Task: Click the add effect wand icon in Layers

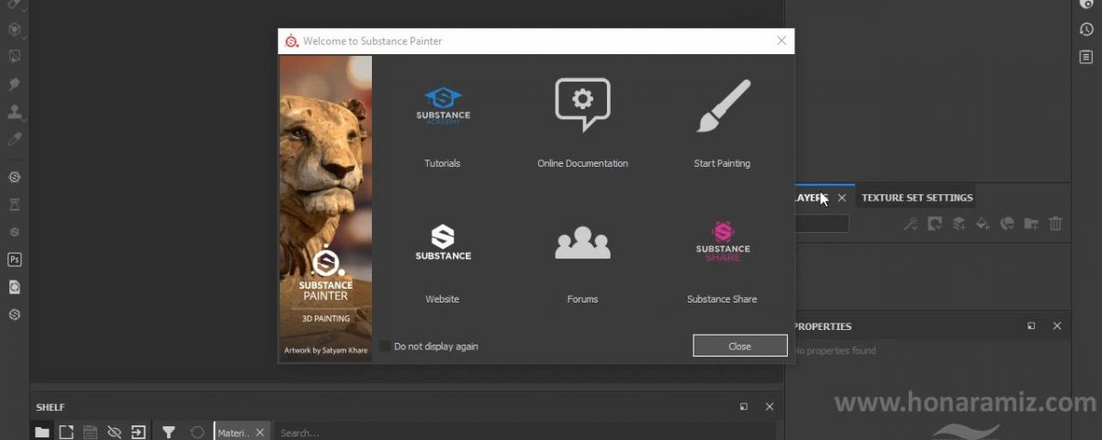Action: point(911,223)
